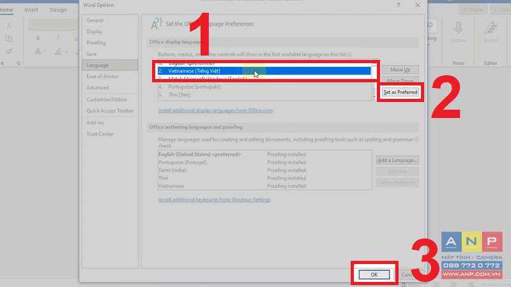This screenshot has width=511, height=287.
Task: Open the Advanced options category
Action: click(98, 87)
